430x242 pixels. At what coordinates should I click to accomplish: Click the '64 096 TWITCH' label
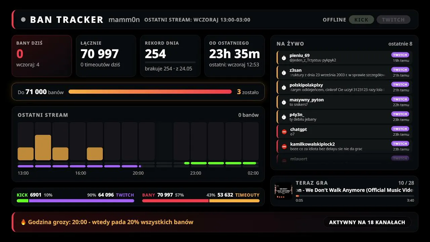point(116,195)
